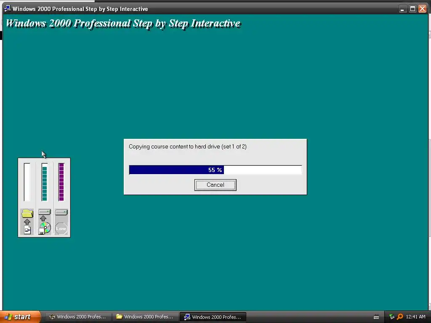431x323 pixels.
Task: Minimize the Step by Step Interactive window
Action: 402,9
